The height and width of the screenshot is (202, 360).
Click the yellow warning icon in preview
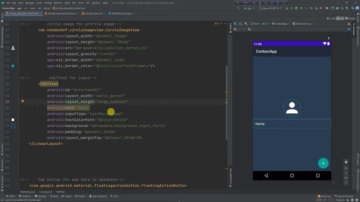pyautogui.click(x=349, y=24)
